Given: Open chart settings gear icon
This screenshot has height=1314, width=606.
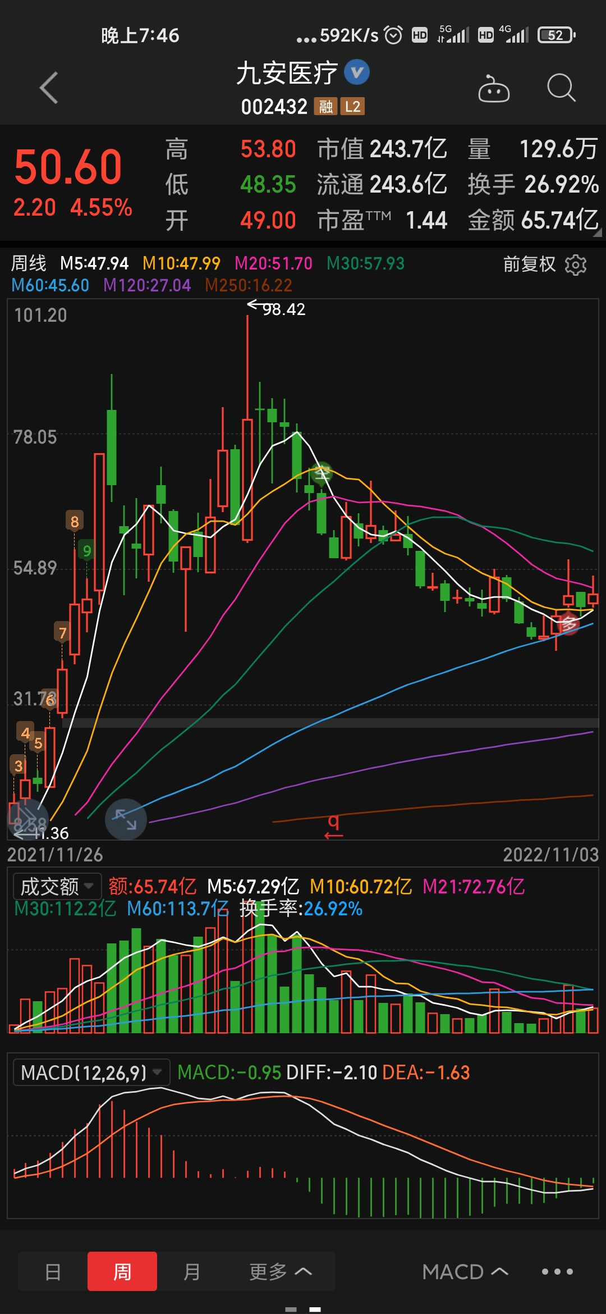Looking at the screenshot, I should 576,264.
